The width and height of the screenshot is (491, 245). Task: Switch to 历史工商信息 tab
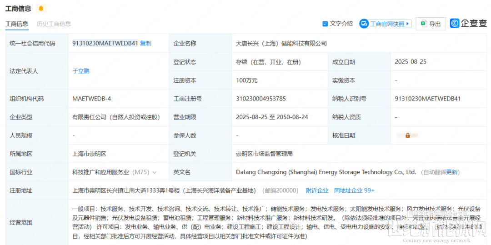(x=54, y=24)
